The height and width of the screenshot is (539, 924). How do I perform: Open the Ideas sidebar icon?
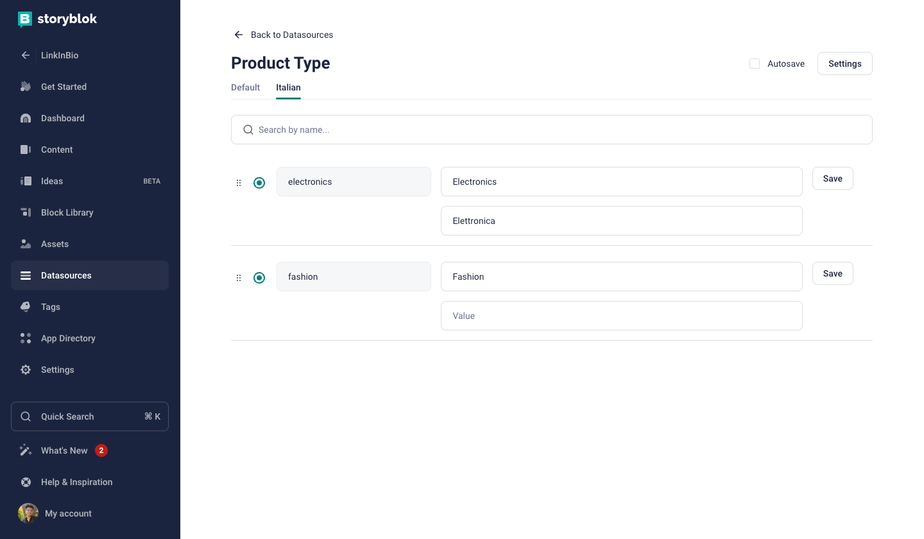tap(26, 181)
